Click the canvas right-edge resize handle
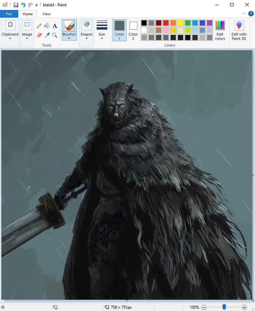 click(253, 175)
